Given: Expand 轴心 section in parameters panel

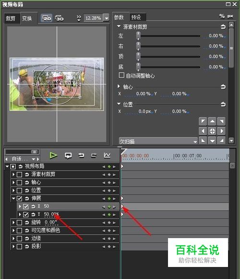Looking at the screenshot, I should (119, 86).
